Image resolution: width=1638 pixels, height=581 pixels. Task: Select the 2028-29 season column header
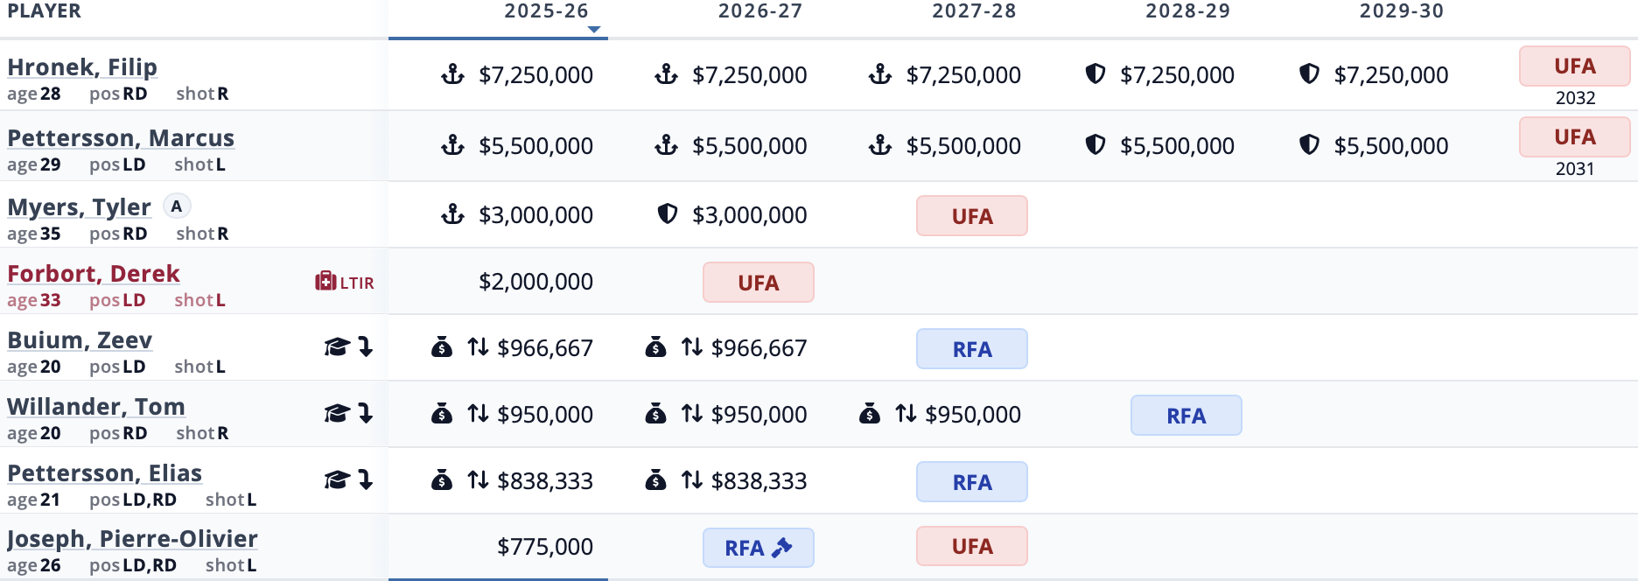point(1187,11)
